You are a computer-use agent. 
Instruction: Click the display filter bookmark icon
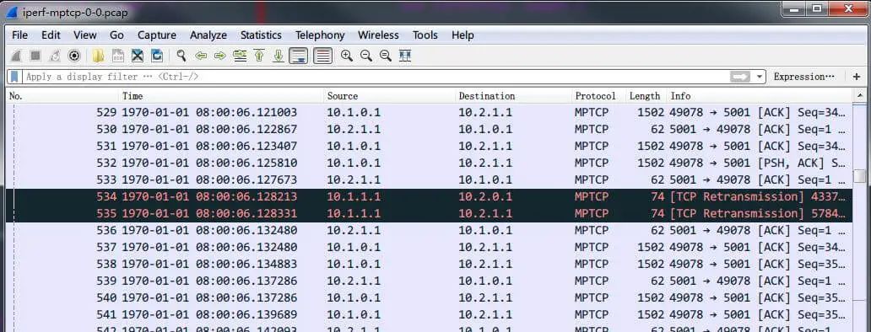[x=15, y=77]
